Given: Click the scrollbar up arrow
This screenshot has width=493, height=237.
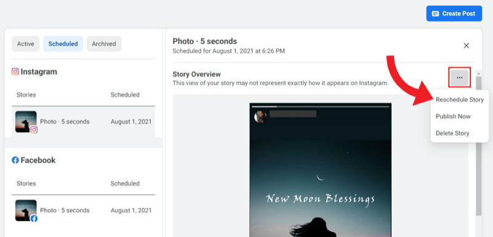Looking at the screenshot, I should tap(479, 73).
